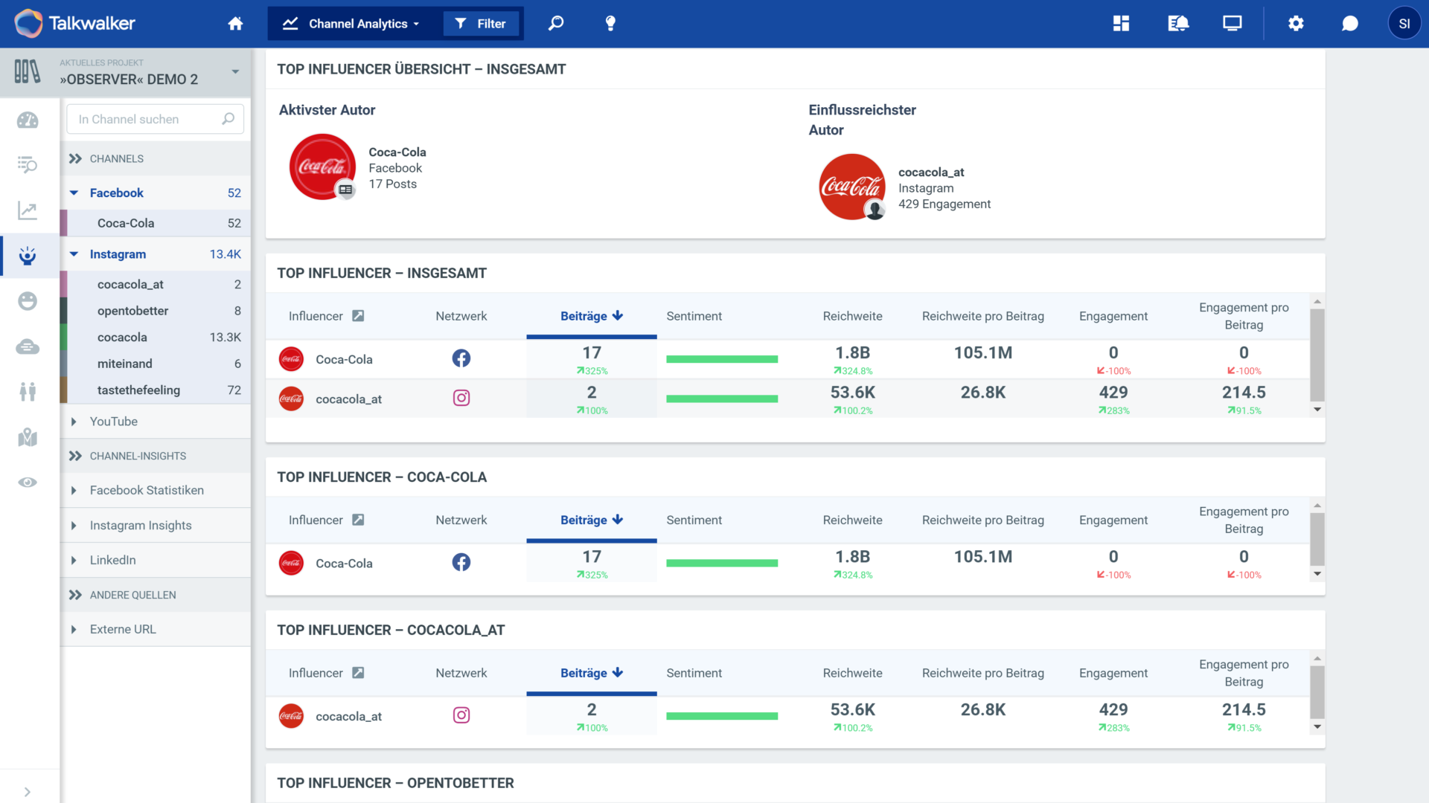Sort Coca-Cola table by Beiträge
This screenshot has width=1429, height=803.
coord(592,520)
